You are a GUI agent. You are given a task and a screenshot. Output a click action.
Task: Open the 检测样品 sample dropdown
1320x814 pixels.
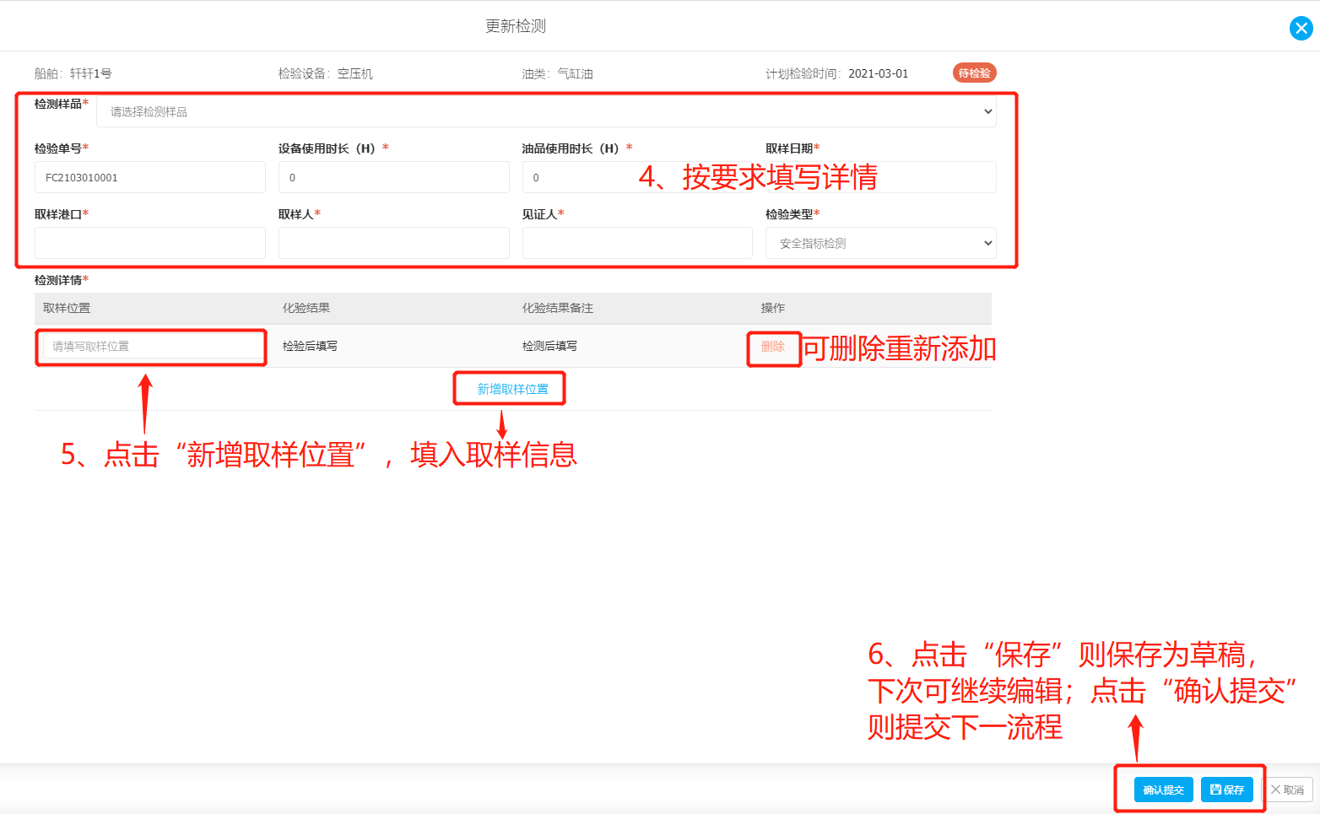click(x=546, y=111)
